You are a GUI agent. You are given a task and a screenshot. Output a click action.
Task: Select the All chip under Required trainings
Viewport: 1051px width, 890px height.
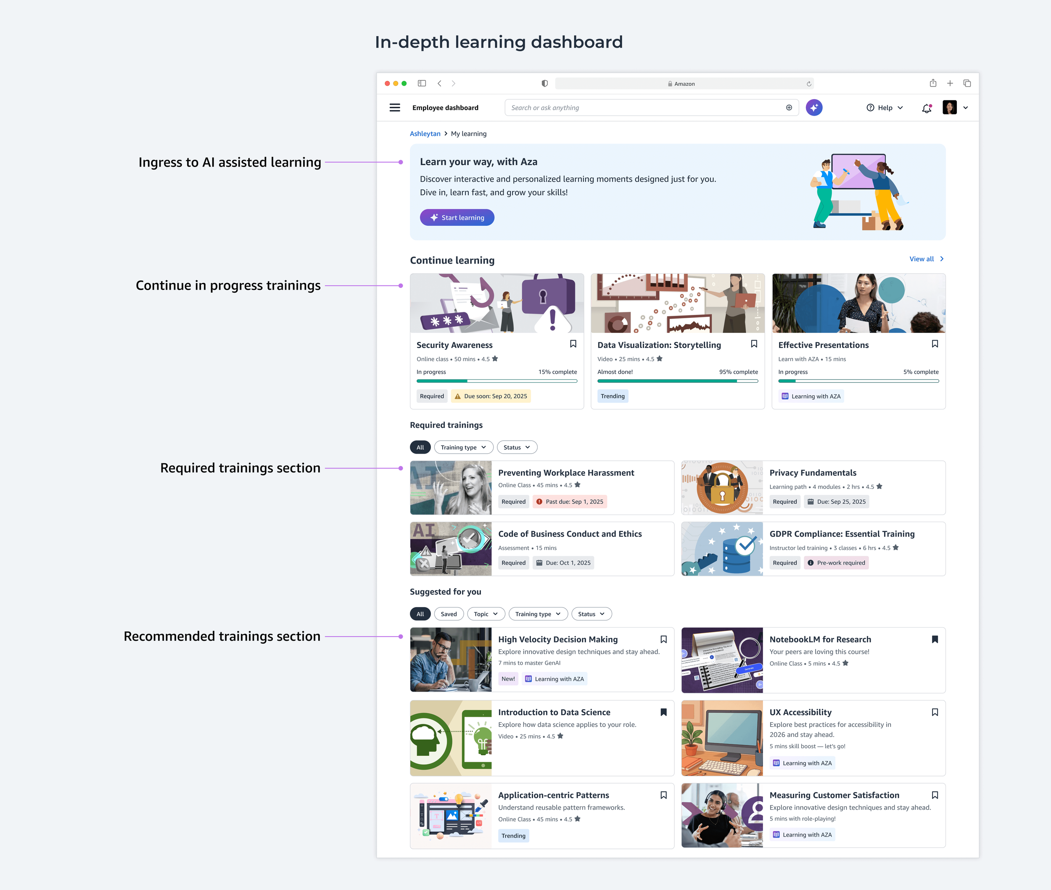click(x=420, y=448)
